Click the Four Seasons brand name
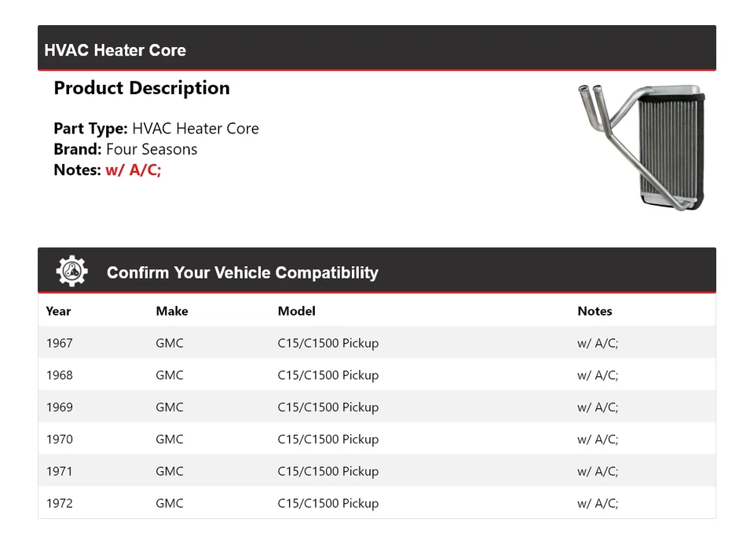 click(x=152, y=149)
